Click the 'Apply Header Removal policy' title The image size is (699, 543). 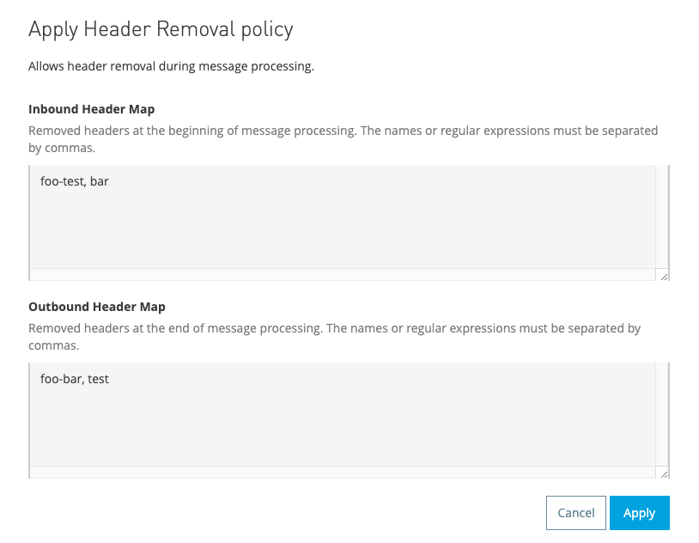click(161, 28)
